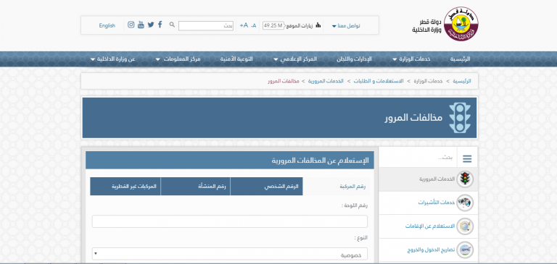Click the Ministry of Interior Qatar logo
The width and height of the screenshot is (557, 264).
coord(461,24)
